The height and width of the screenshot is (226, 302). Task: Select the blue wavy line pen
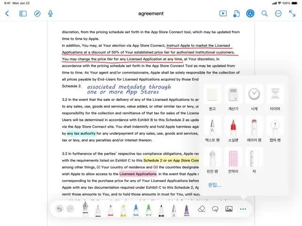coord(136,210)
